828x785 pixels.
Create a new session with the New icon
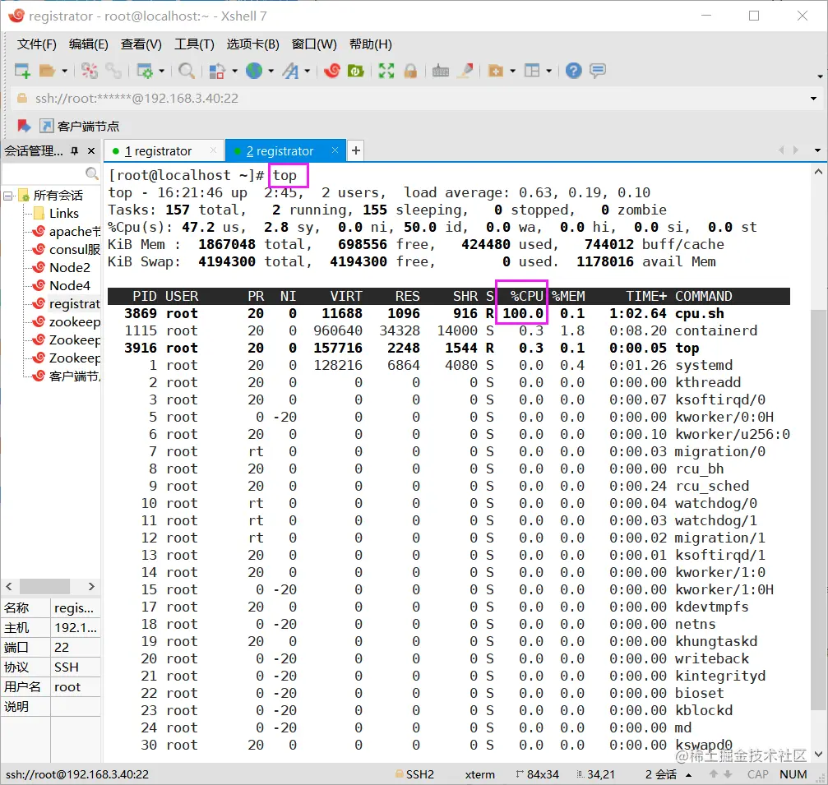(22, 71)
